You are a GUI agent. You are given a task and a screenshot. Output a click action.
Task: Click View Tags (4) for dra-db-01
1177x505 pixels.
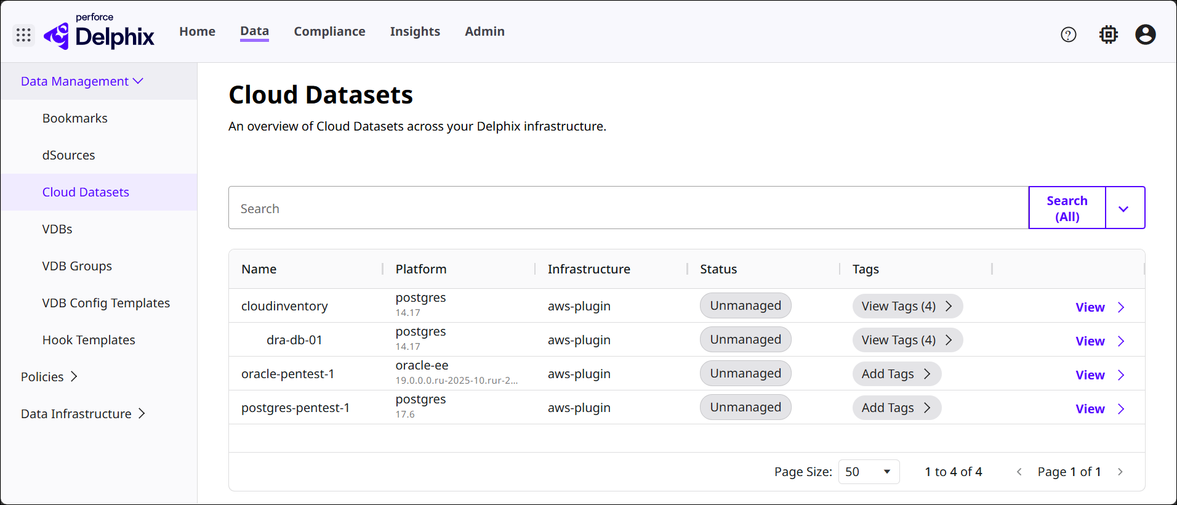coord(906,340)
